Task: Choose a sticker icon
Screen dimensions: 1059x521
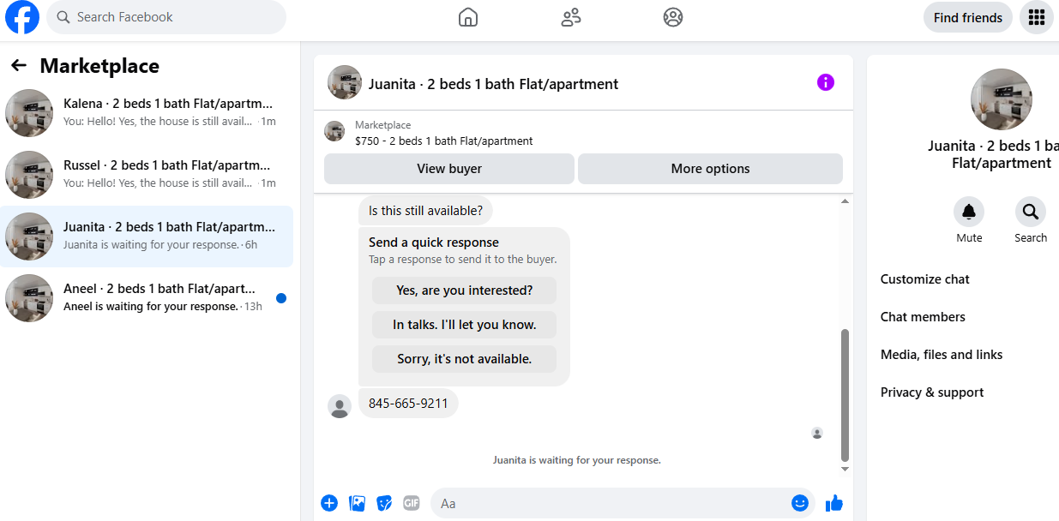Action: click(x=384, y=503)
